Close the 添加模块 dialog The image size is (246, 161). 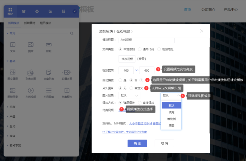point(202,31)
